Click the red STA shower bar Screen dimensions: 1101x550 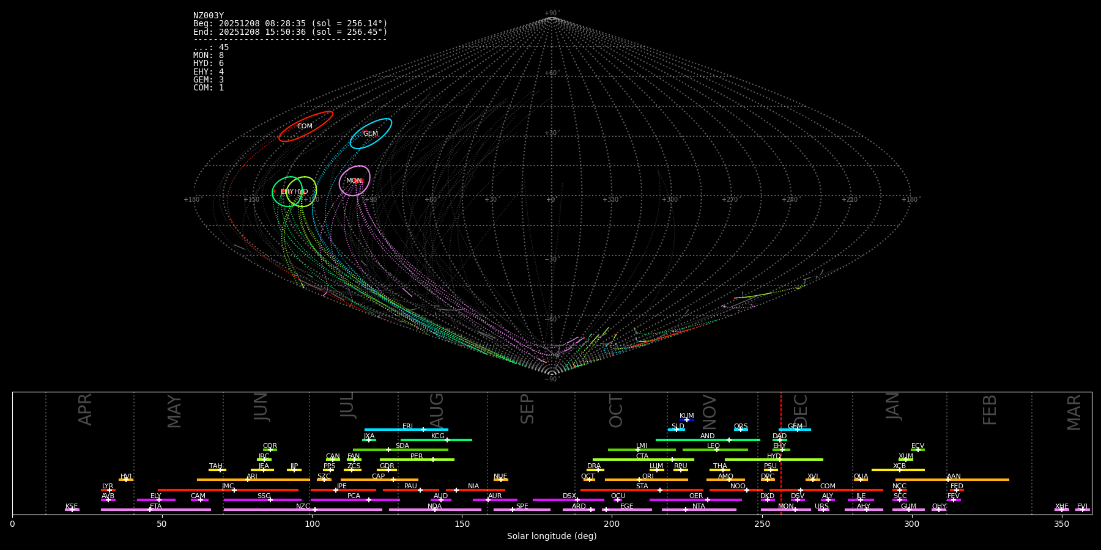click(x=641, y=490)
